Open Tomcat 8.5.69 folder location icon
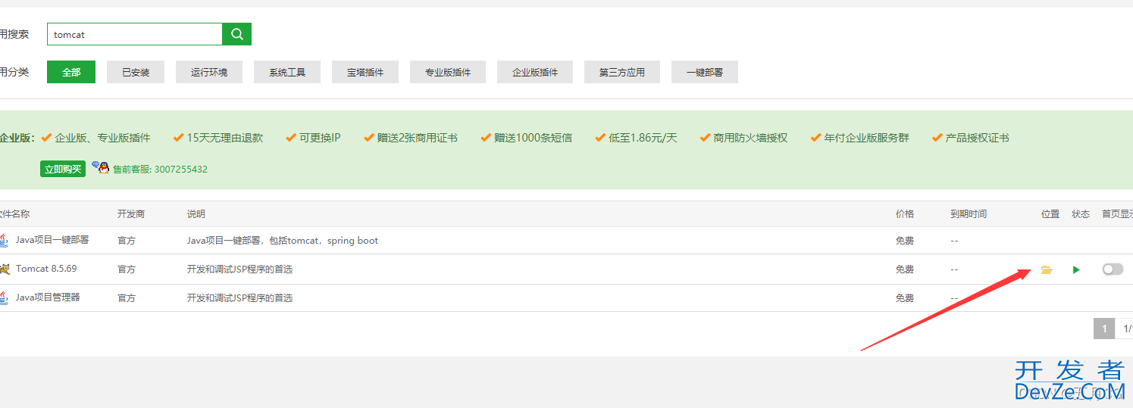 (1047, 269)
